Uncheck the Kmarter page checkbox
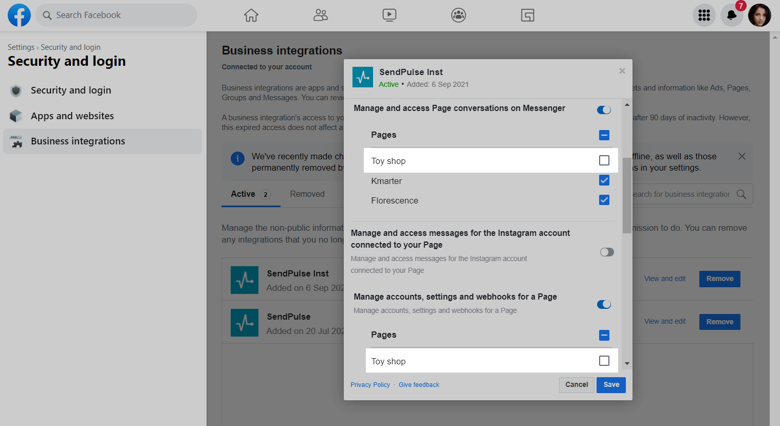 pos(604,180)
